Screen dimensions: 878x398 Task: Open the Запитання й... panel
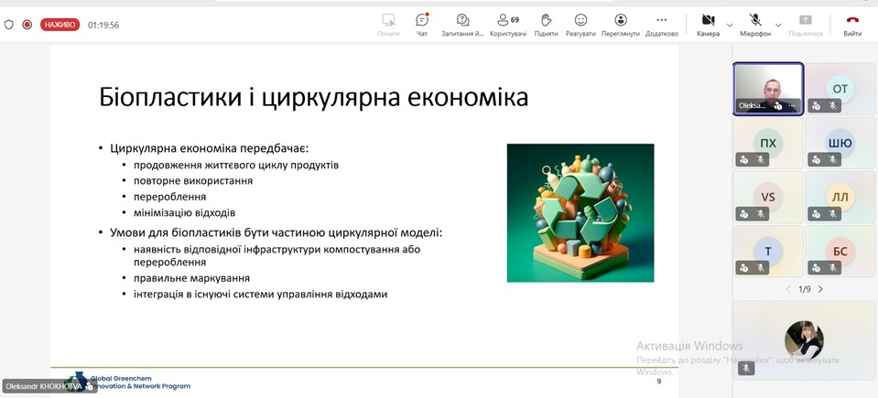tap(462, 26)
